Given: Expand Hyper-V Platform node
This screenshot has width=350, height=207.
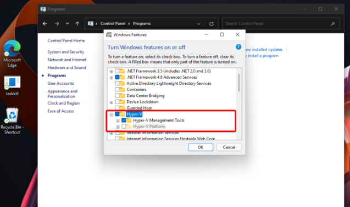Looking at the screenshot, I should [x=118, y=127].
